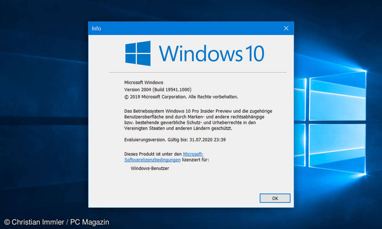Click the Windows logo on the desktop wallpaper
The image size is (382, 229).
tap(336, 114)
